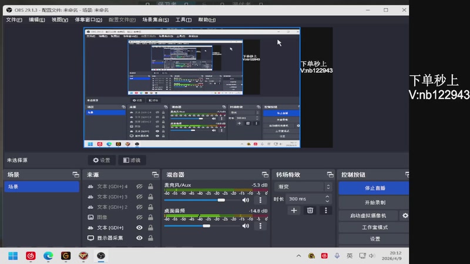Open virtual camera settings gear
This screenshot has height=264, width=470.
click(405, 215)
